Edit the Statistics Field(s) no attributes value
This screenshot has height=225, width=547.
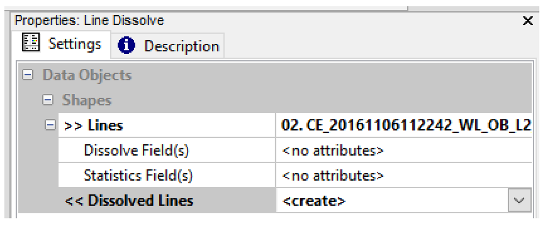coord(333,176)
